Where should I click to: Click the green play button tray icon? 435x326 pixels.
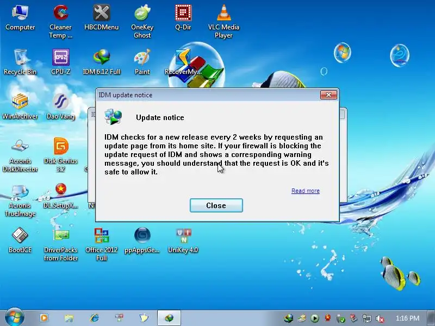tap(315, 318)
